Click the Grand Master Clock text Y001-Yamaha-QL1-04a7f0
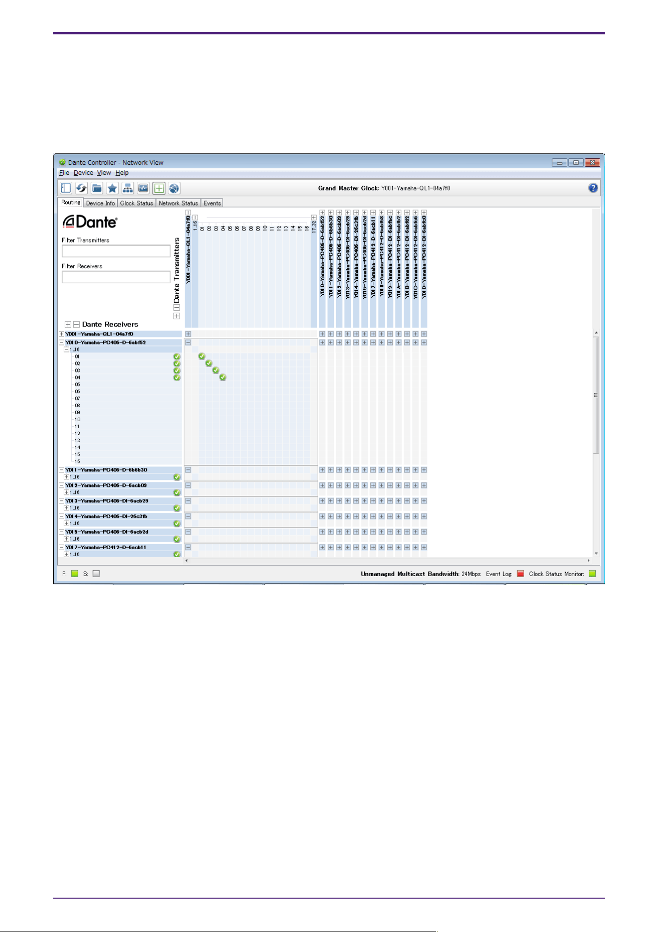Viewport: 659px width, 932px height. (416, 188)
